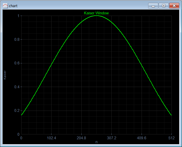Close the chart window

click(174, 6)
